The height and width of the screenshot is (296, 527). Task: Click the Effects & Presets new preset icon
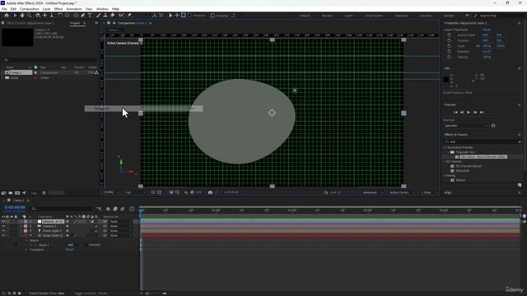pyautogui.click(x=520, y=185)
